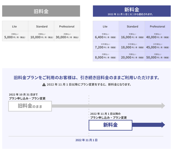This screenshot has width=173, height=156.
Task: Select the Professional column in the new price table
Action: click(x=158, y=26)
